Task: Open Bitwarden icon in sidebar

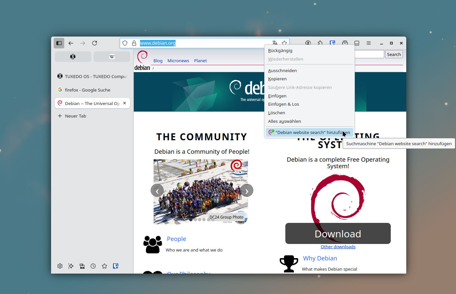Action: click(x=116, y=266)
